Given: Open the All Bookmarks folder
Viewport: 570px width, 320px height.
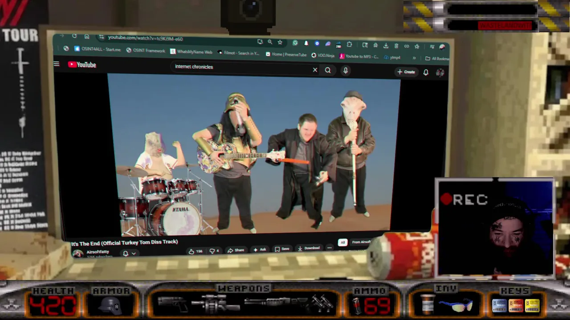Looking at the screenshot, I should coord(437,58).
